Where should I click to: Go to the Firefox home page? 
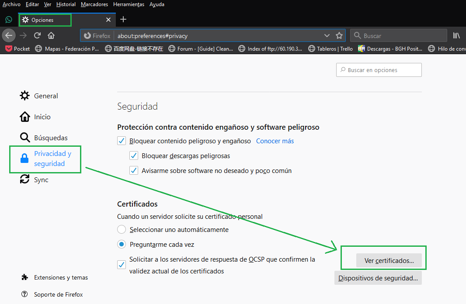tap(51, 36)
